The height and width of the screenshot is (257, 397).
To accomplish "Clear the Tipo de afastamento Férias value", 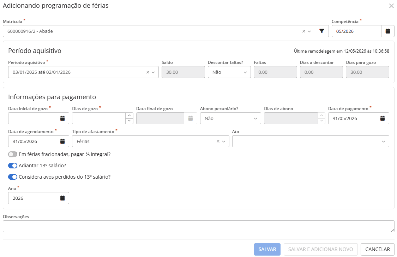I will (x=218, y=141).
